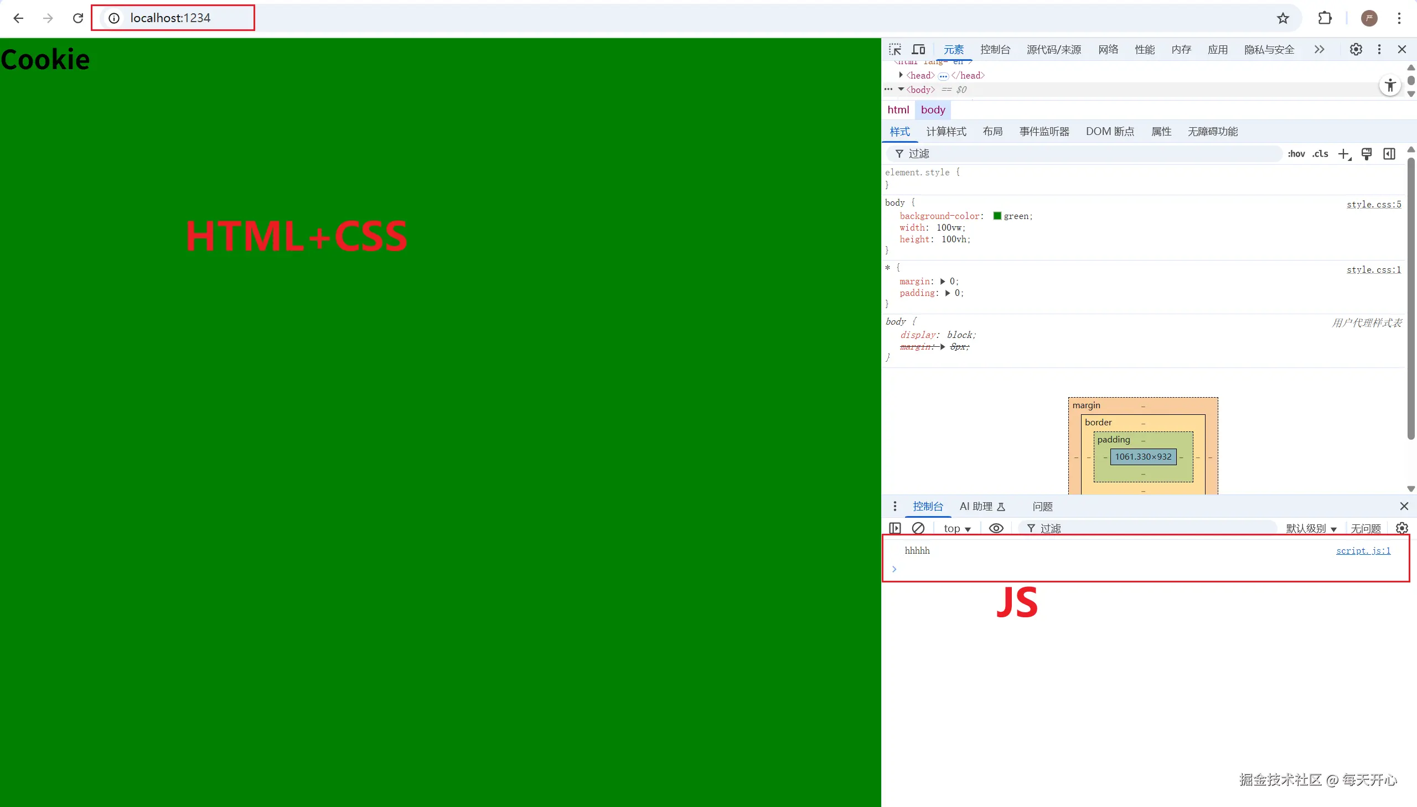Activate the inspect element picker icon
This screenshot has height=807, width=1417.
(894, 49)
